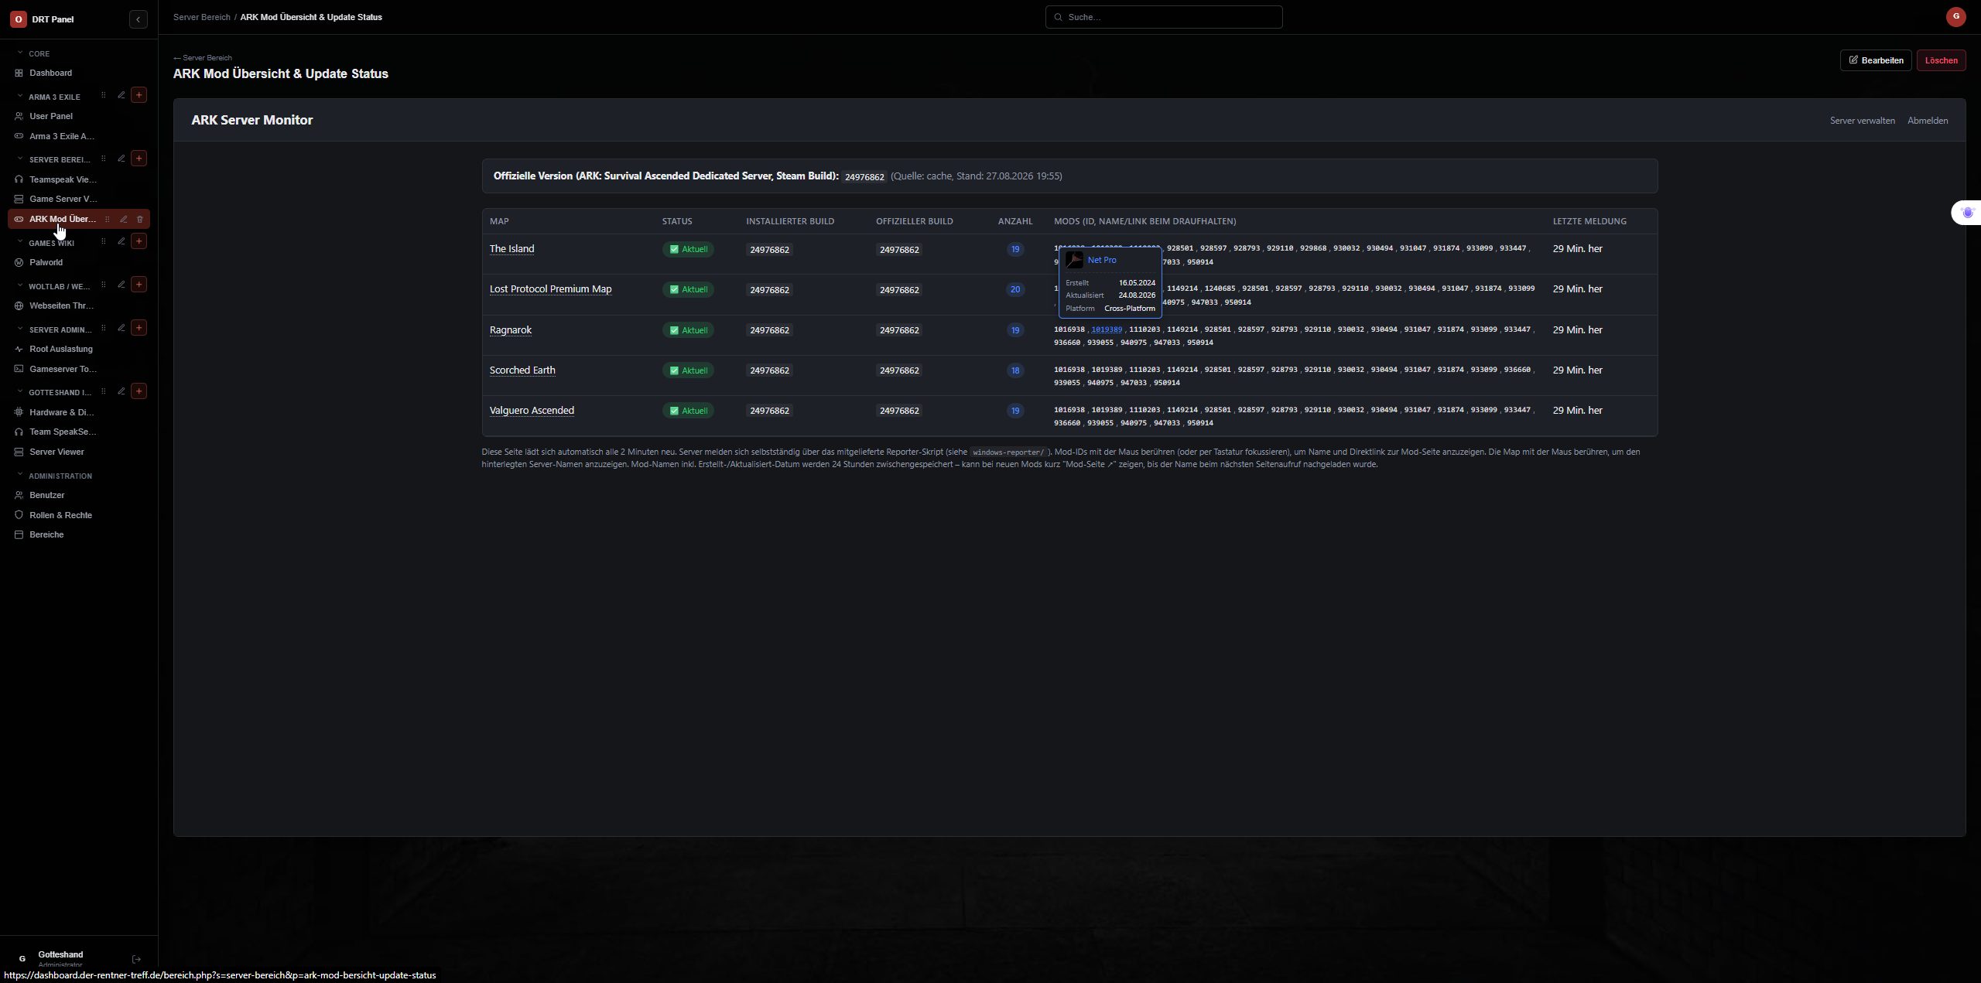Open the user avatar in the top right
Viewport: 1981px width, 983px height.
(1955, 16)
